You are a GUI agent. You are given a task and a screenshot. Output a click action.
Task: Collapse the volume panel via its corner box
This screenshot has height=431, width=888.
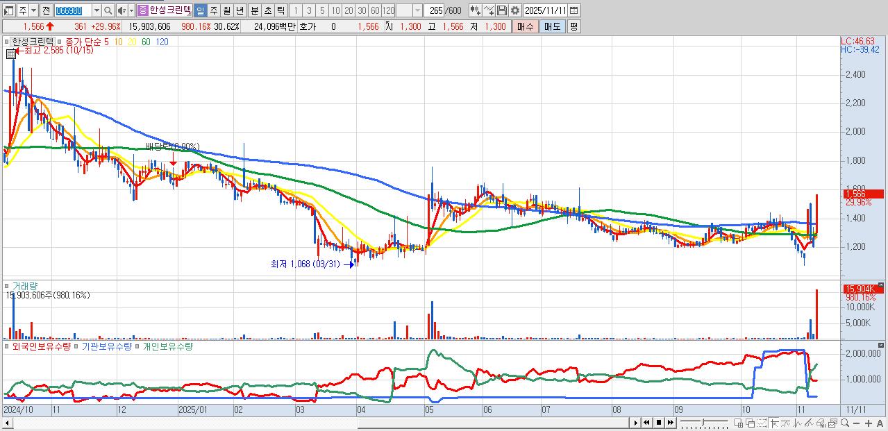click(x=881, y=285)
